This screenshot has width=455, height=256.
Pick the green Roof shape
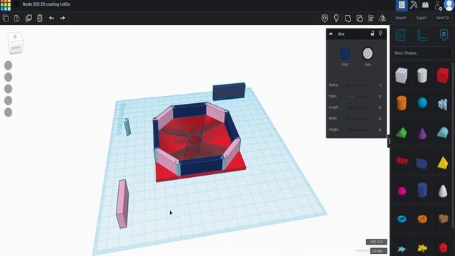coord(402,133)
